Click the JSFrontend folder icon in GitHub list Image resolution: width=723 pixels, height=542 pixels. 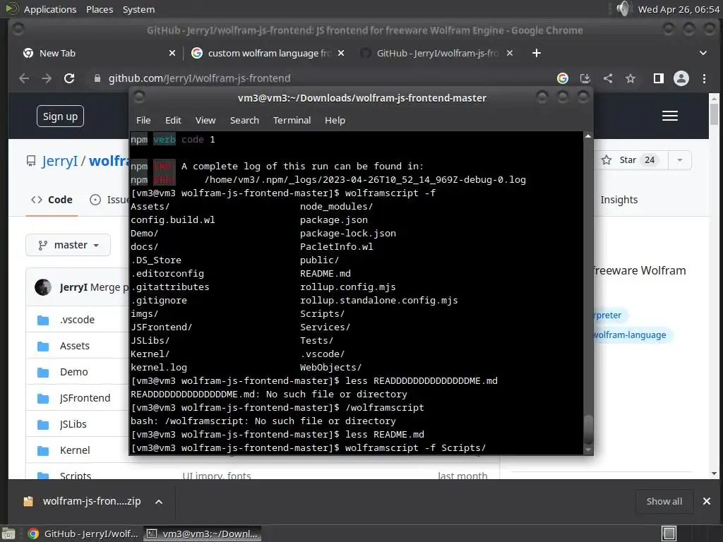pos(43,398)
